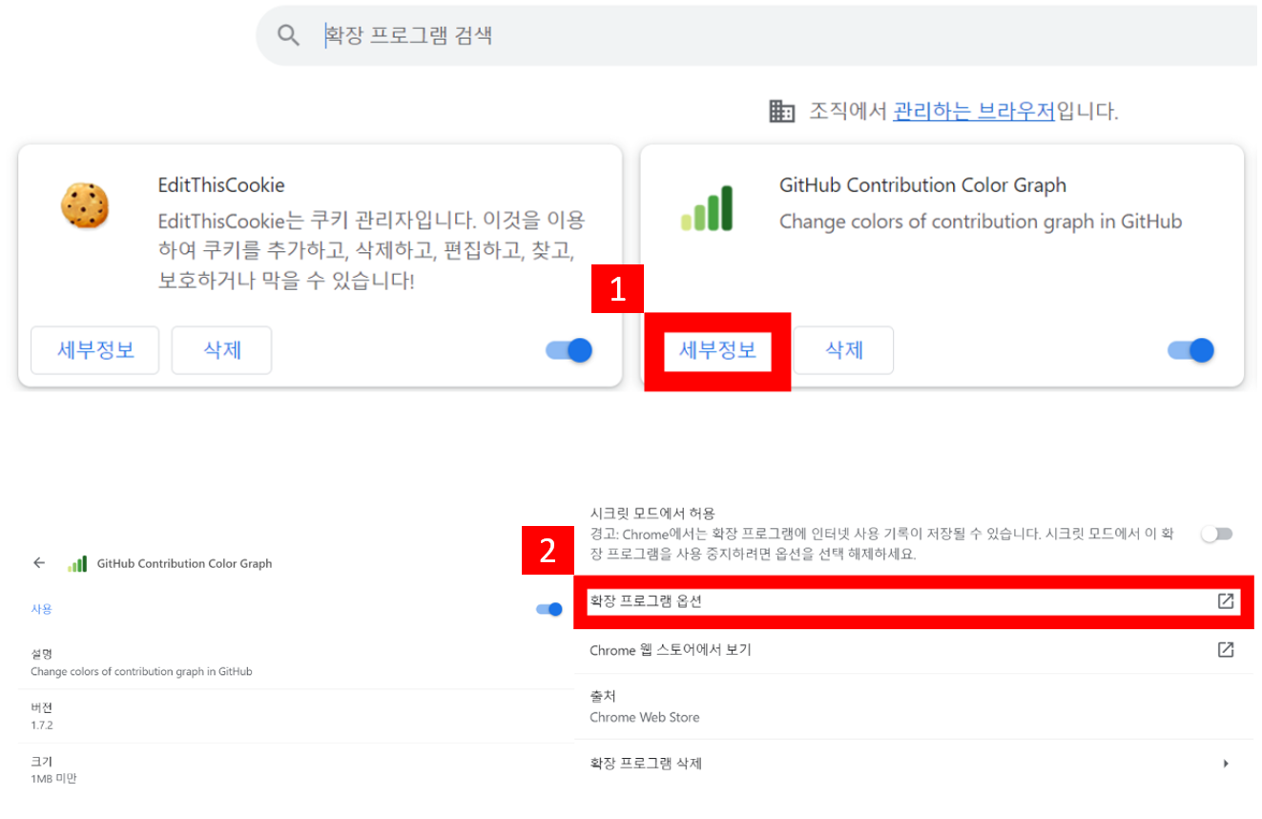This screenshot has width=1262, height=819.
Task: Open the managed browser link
Action: pos(973,112)
